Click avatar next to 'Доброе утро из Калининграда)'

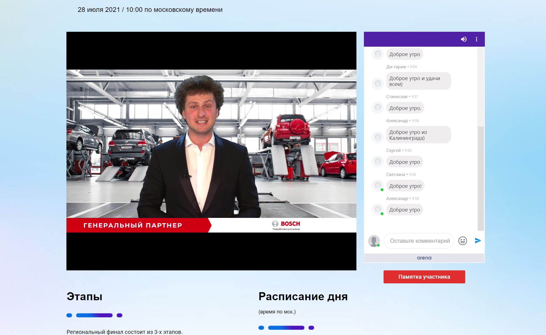tap(378, 137)
